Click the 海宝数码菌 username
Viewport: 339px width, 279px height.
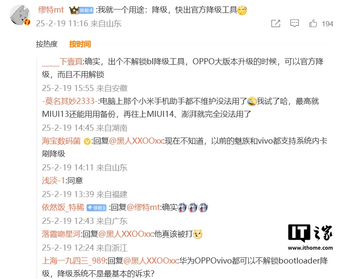[61, 141]
